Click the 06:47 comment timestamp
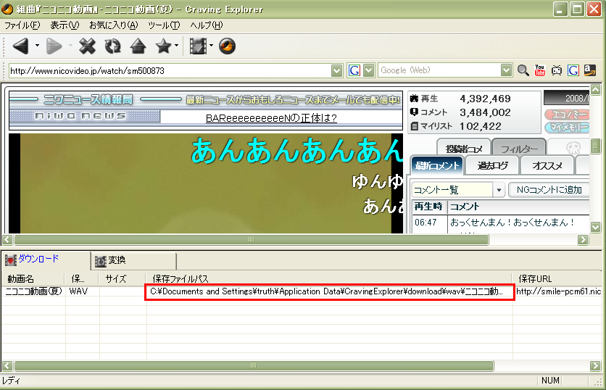Screen dimensions: 606x390 426,223
